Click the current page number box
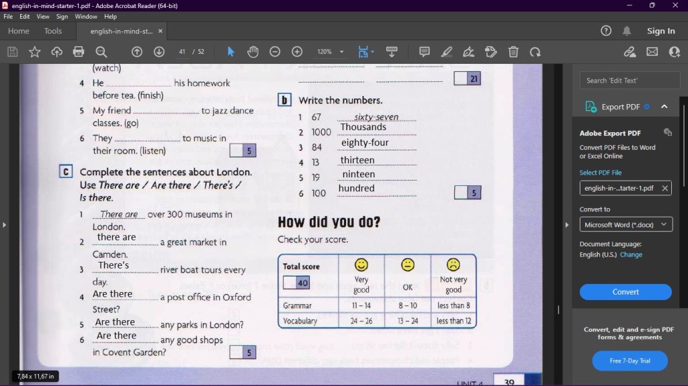Screen dimensions: 688x386 (182, 52)
